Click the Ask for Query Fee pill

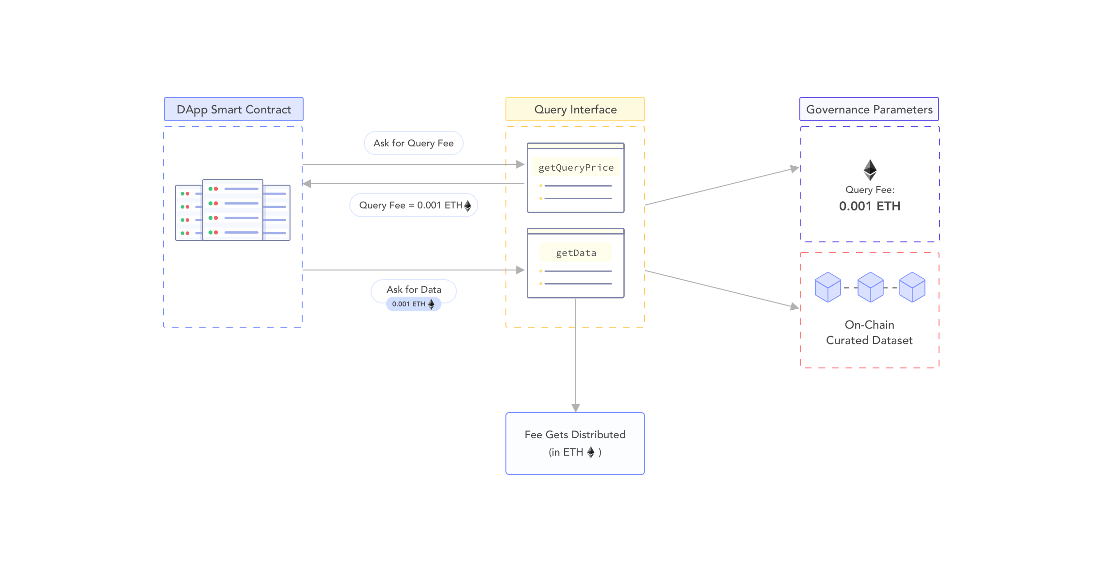pos(413,143)
